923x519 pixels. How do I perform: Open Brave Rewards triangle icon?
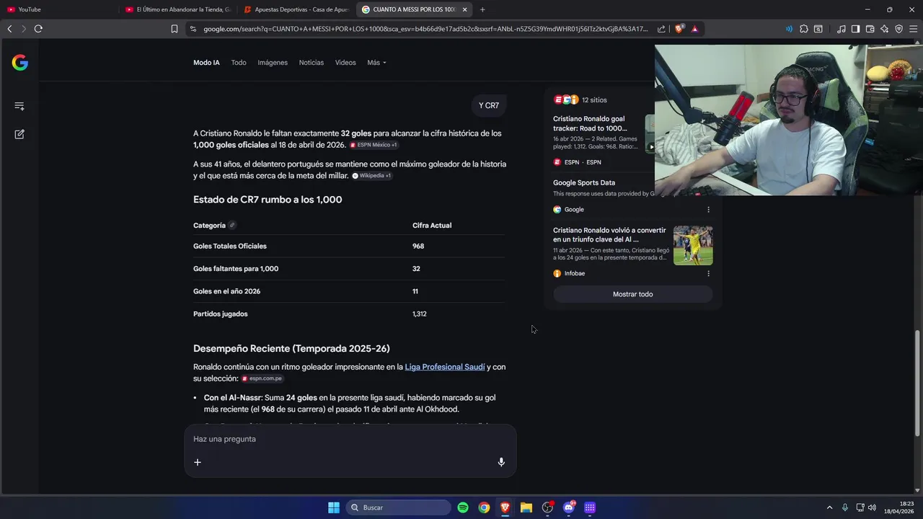pos(694,29)
